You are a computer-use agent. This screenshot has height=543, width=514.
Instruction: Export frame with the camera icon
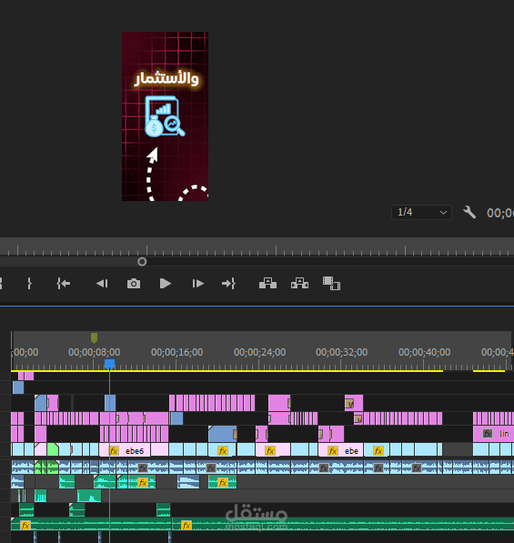click(x=134, y=284)
